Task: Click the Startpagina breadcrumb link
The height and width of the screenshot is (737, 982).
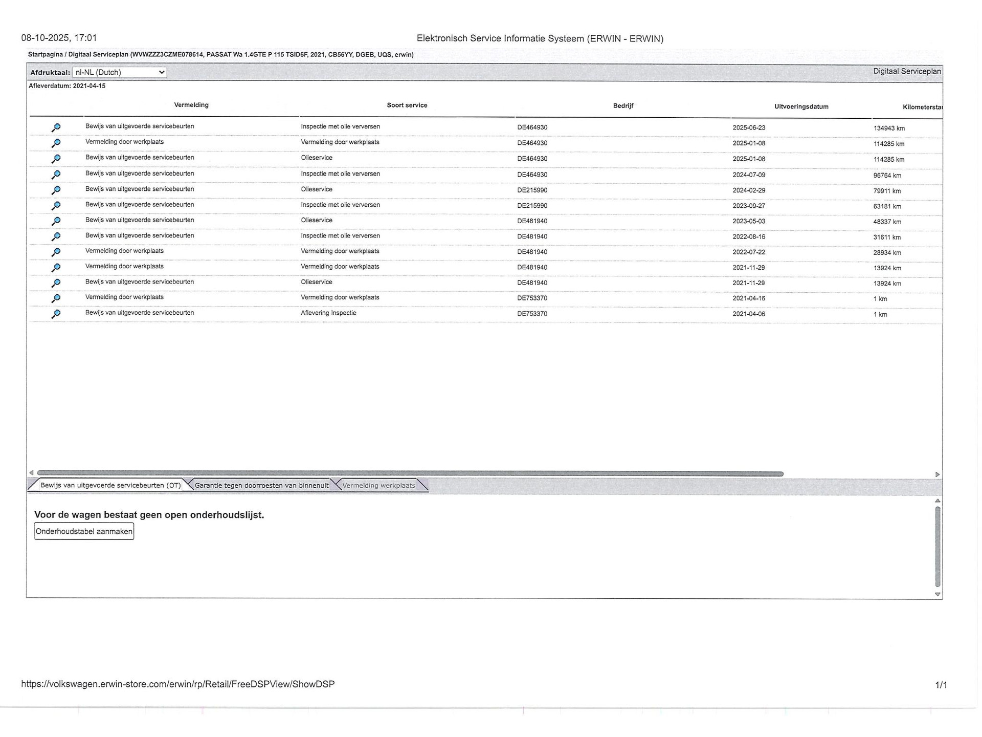Action: click(x=45, y=54)
